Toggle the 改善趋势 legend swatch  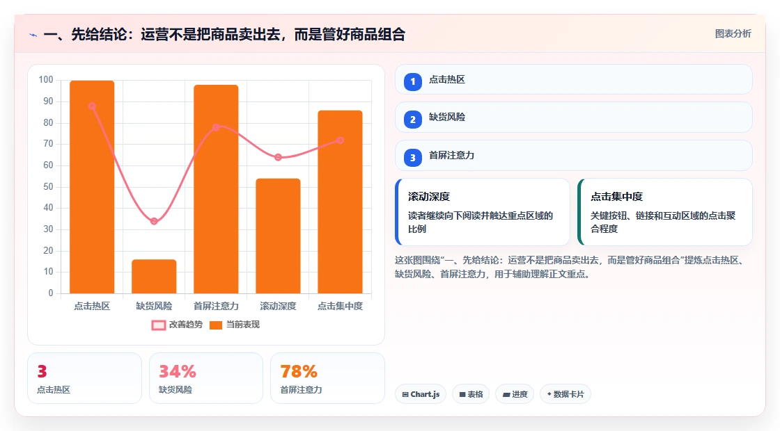pos(159,325)
